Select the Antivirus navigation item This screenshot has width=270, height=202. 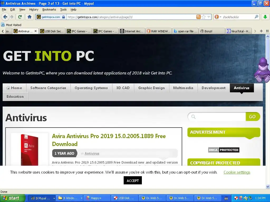tap(242, 88)
